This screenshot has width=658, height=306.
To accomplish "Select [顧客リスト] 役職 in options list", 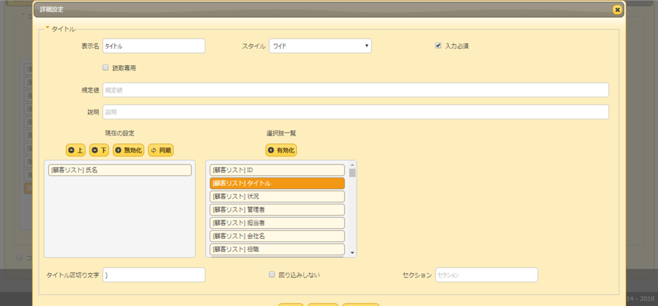I will (277, 249).
